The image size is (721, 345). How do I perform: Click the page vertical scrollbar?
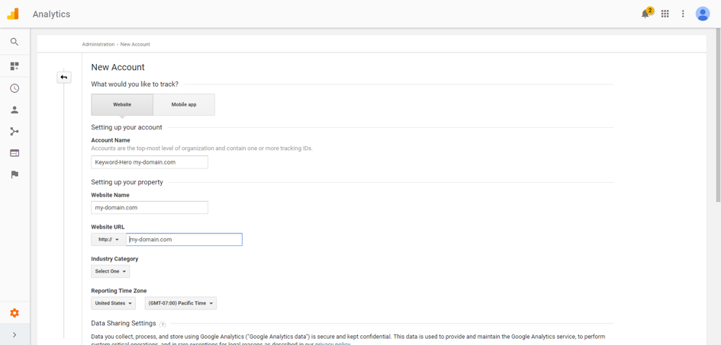point(718,115)
